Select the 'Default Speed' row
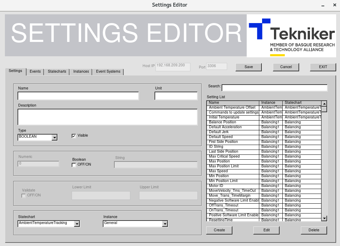 tap(264, 137)
